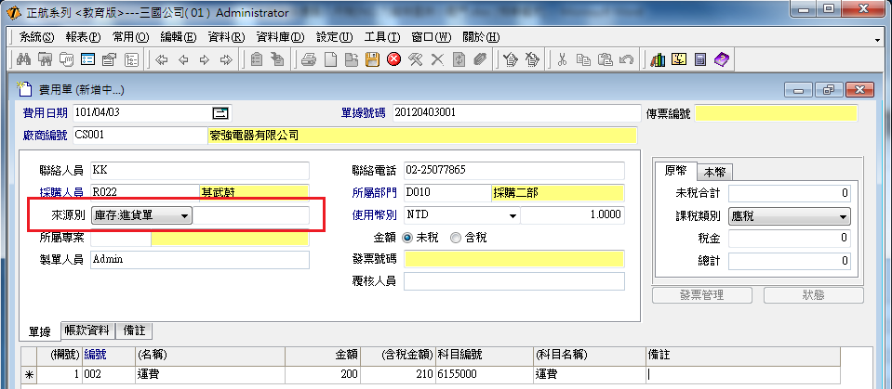Open the date picker beside 費用日期
This screenshot has width=892, height=389.
220,112
